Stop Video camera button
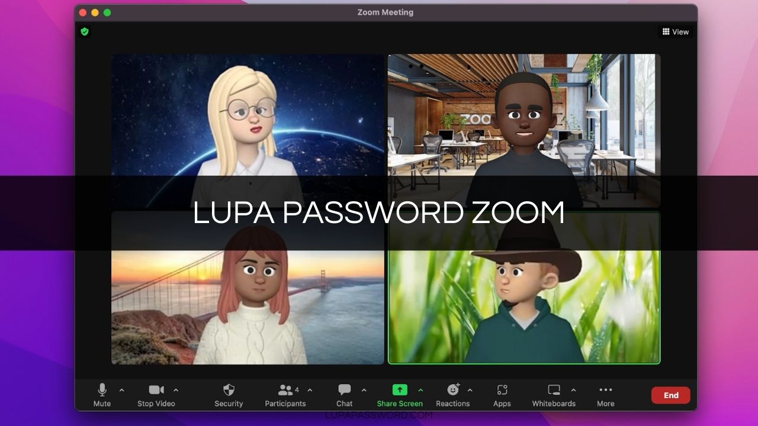758x426 pixels. point(156,395)
